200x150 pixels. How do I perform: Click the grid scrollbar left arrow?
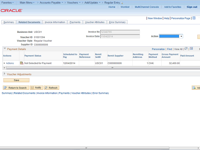[4, 68]
